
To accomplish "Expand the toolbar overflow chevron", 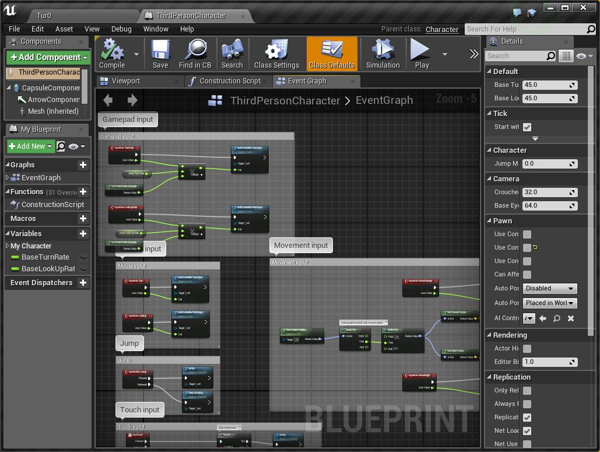I will [x=473, y=54].
